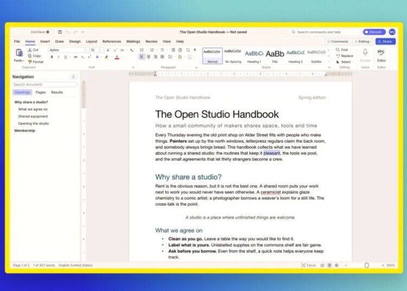Viewport: 407px width, 291px height.
Task: Open the Paste options dropdown
Action: point(19,60)
